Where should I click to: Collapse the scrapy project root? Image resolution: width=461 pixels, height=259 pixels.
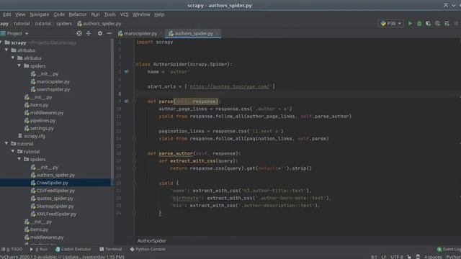[1, 42]
